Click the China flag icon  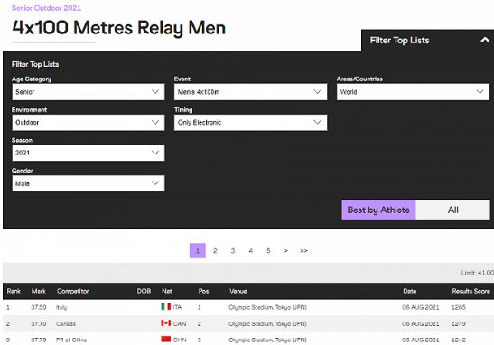click(x=165, y=339)
